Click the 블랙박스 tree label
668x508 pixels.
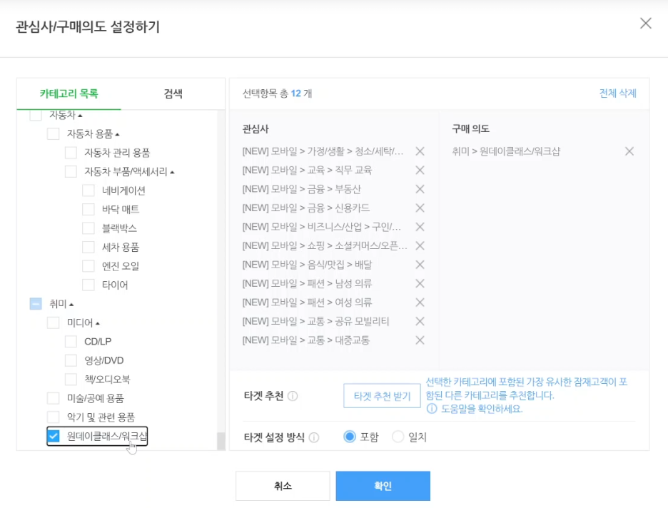pyautogui.click(x=119, y=228)
